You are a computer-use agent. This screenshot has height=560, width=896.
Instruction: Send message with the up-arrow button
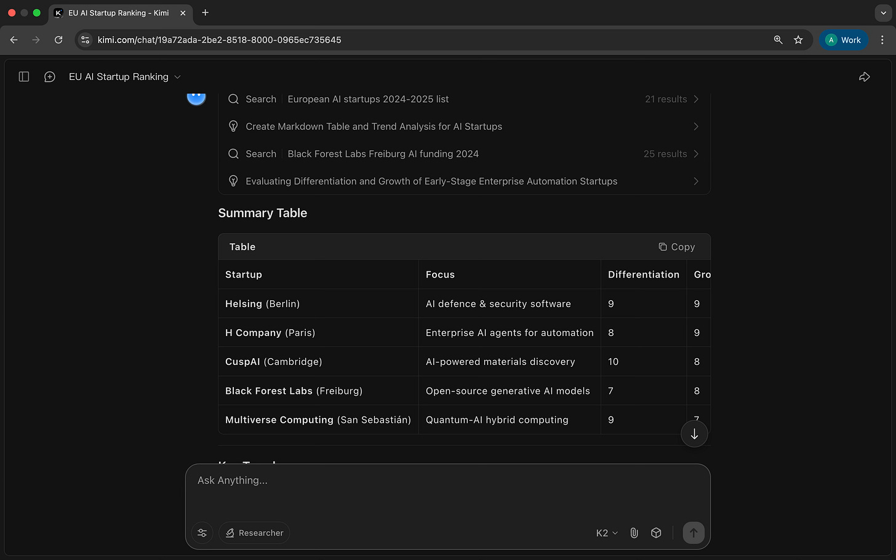click(694, 533)
